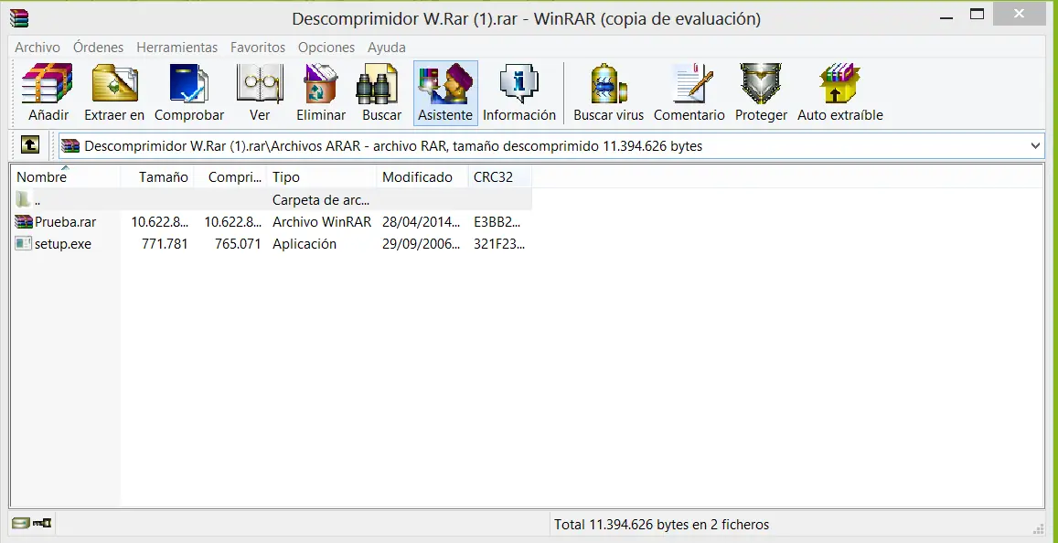
Task: Expand the address bar path dropdown
Action: (1036, 145)
